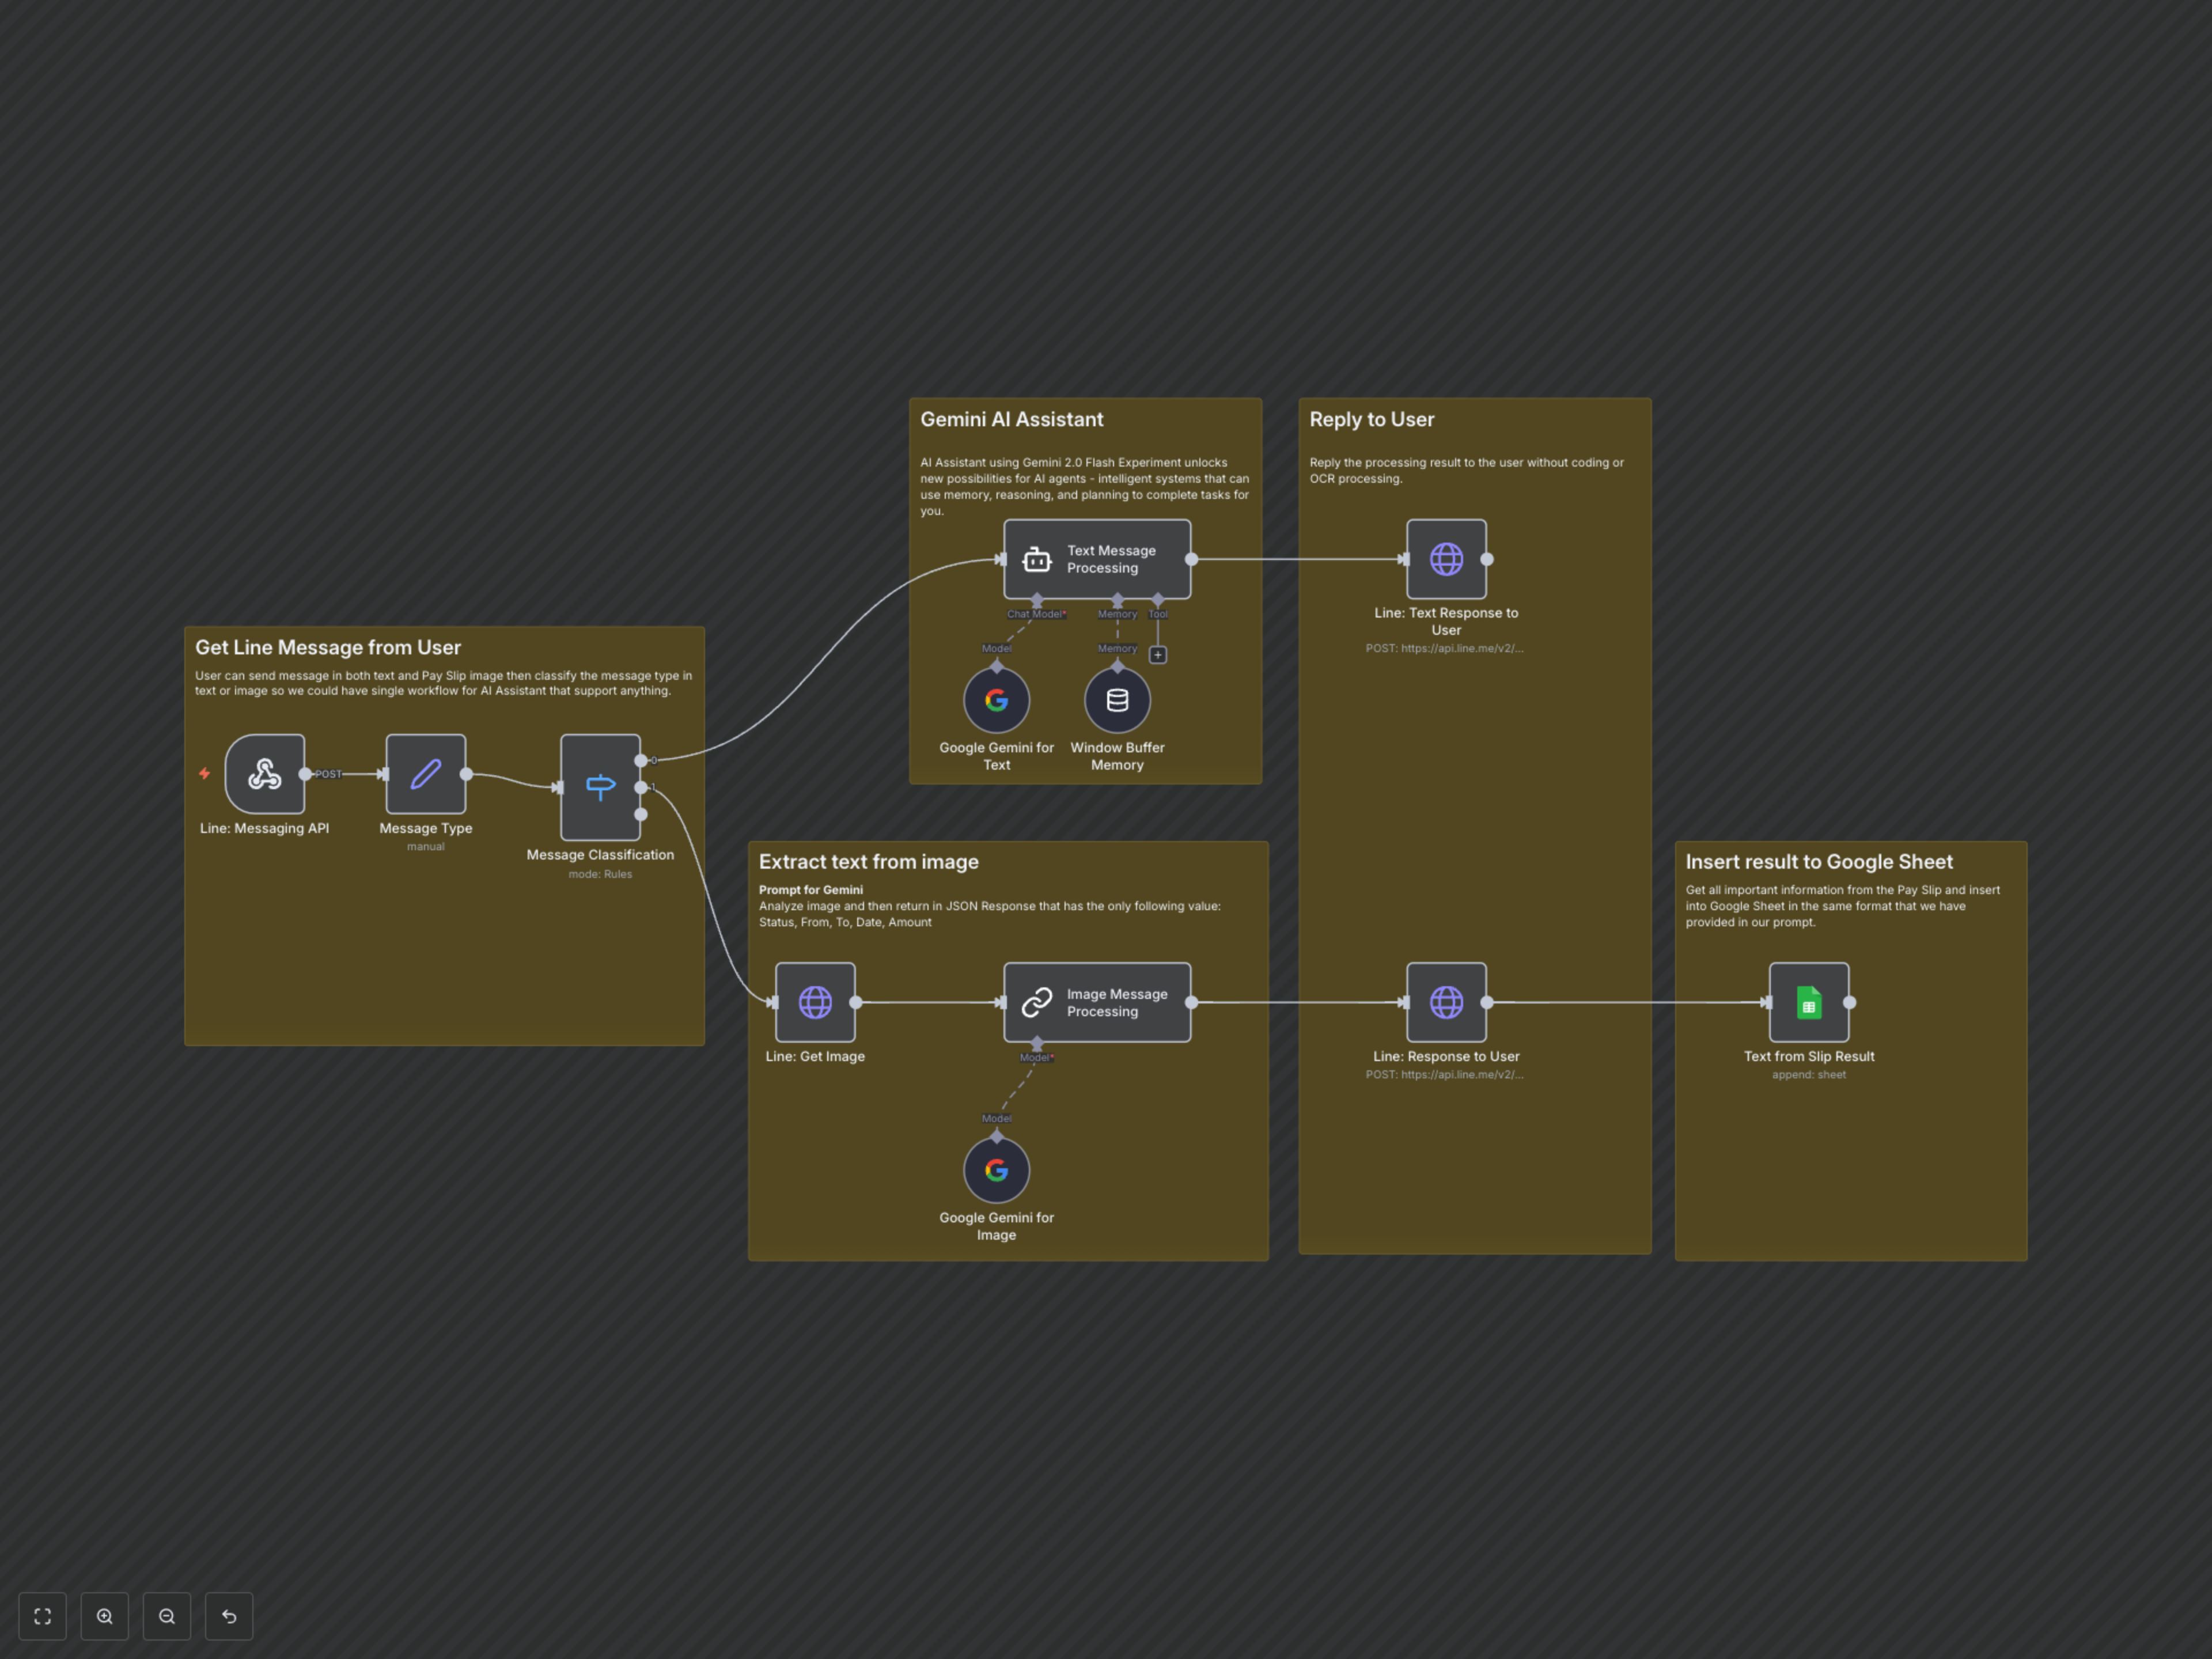The width and height of the screenshot is (2212, 1659).
Task: Open the Line: Get Image globe node
Action: [815, 1002]
